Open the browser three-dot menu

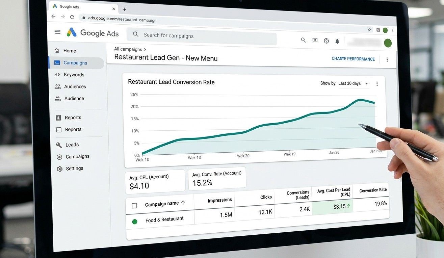[392, 31]
